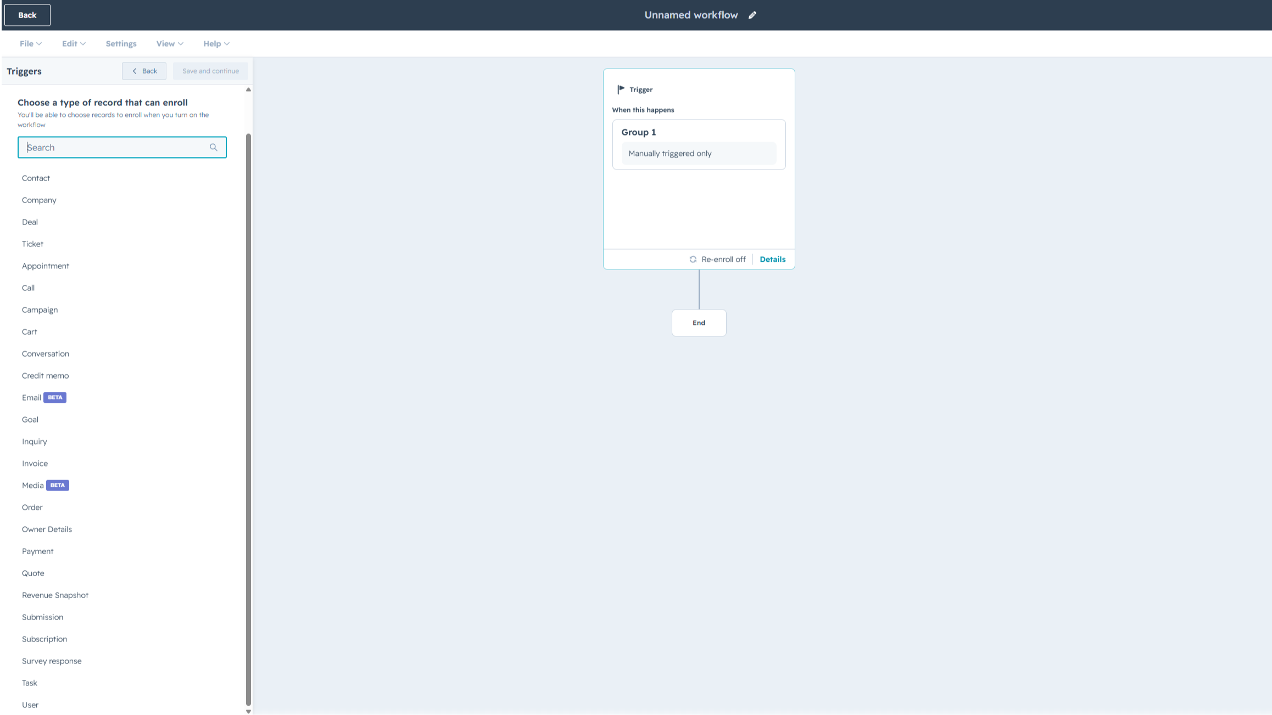
Task: Choose the Revenue Snapshot record type
Action: click(55, 595)
